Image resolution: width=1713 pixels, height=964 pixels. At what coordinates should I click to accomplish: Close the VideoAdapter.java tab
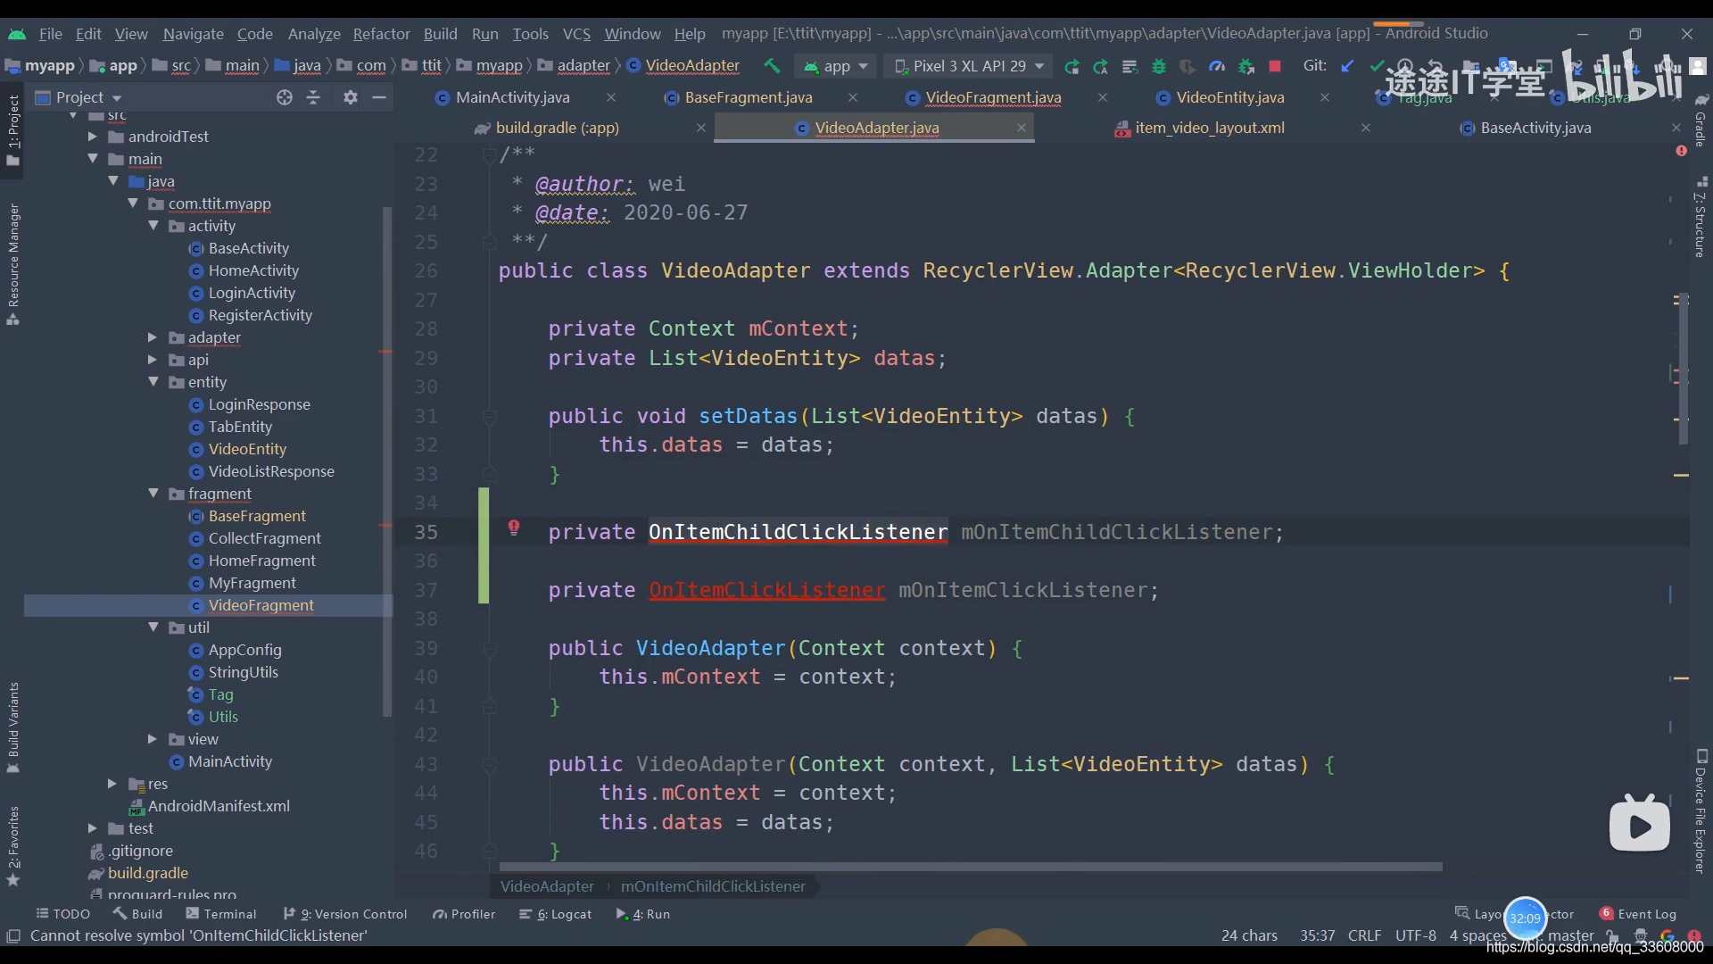[1021, 128]
